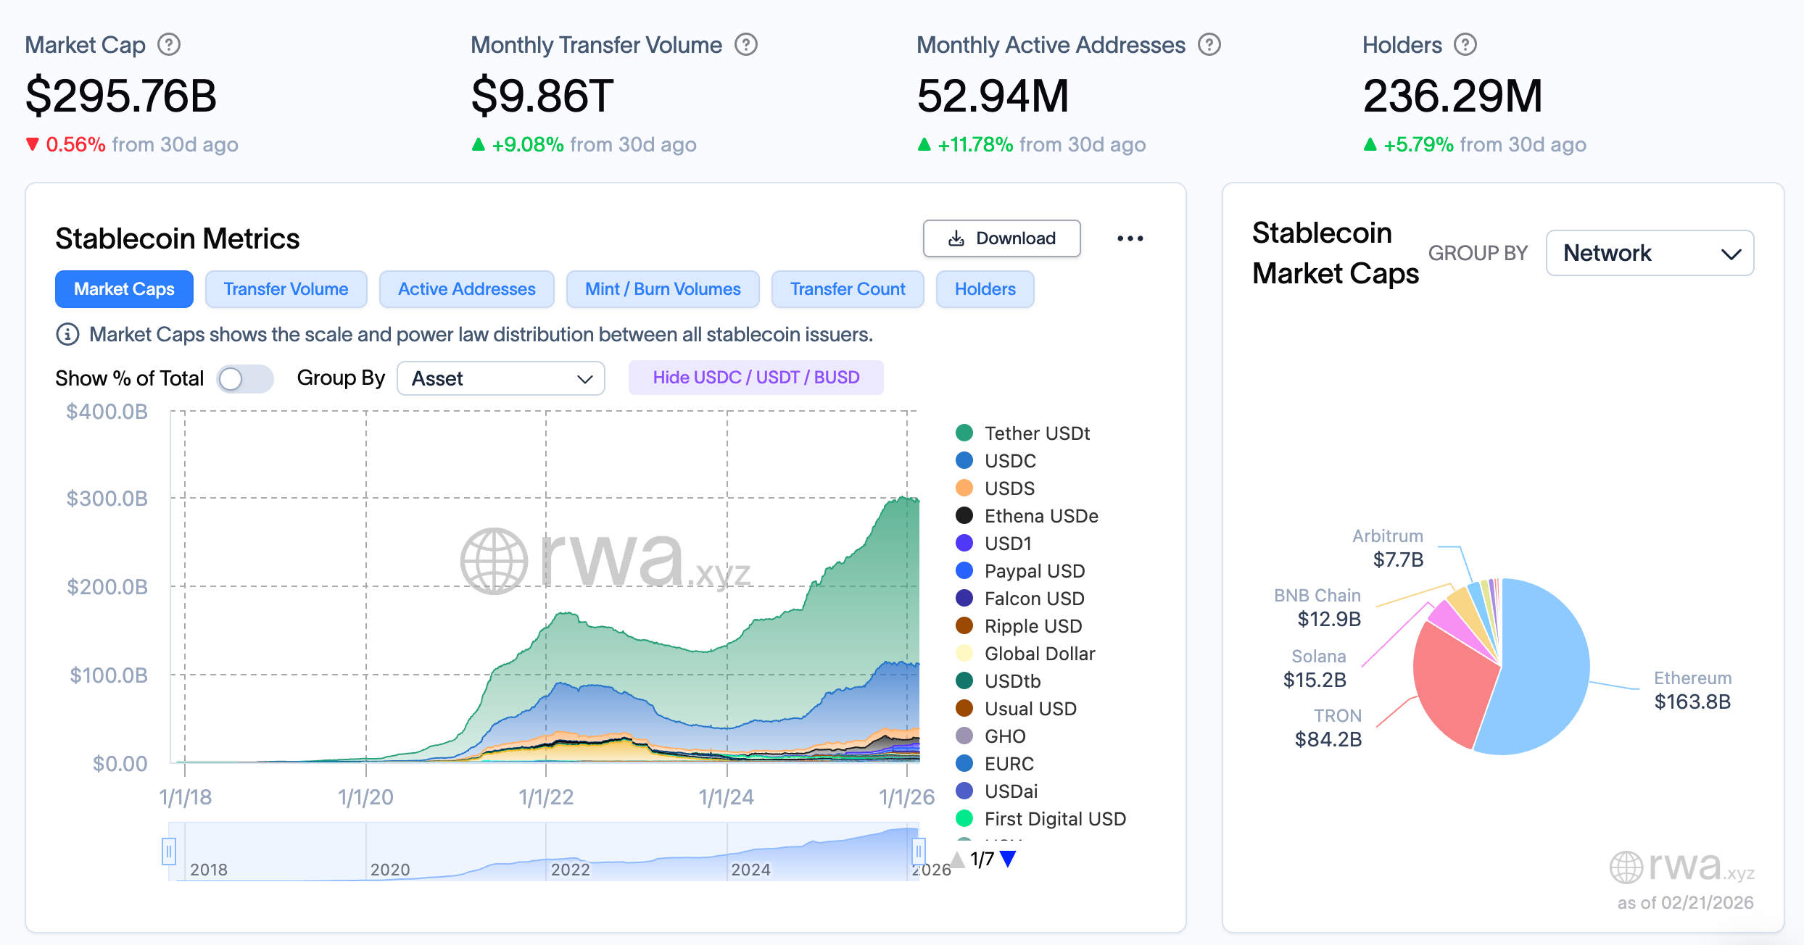Viewport: 1804px width, 945px height.
Task: Open the Group By Asset dropdown
Action: tap(500, 378)
